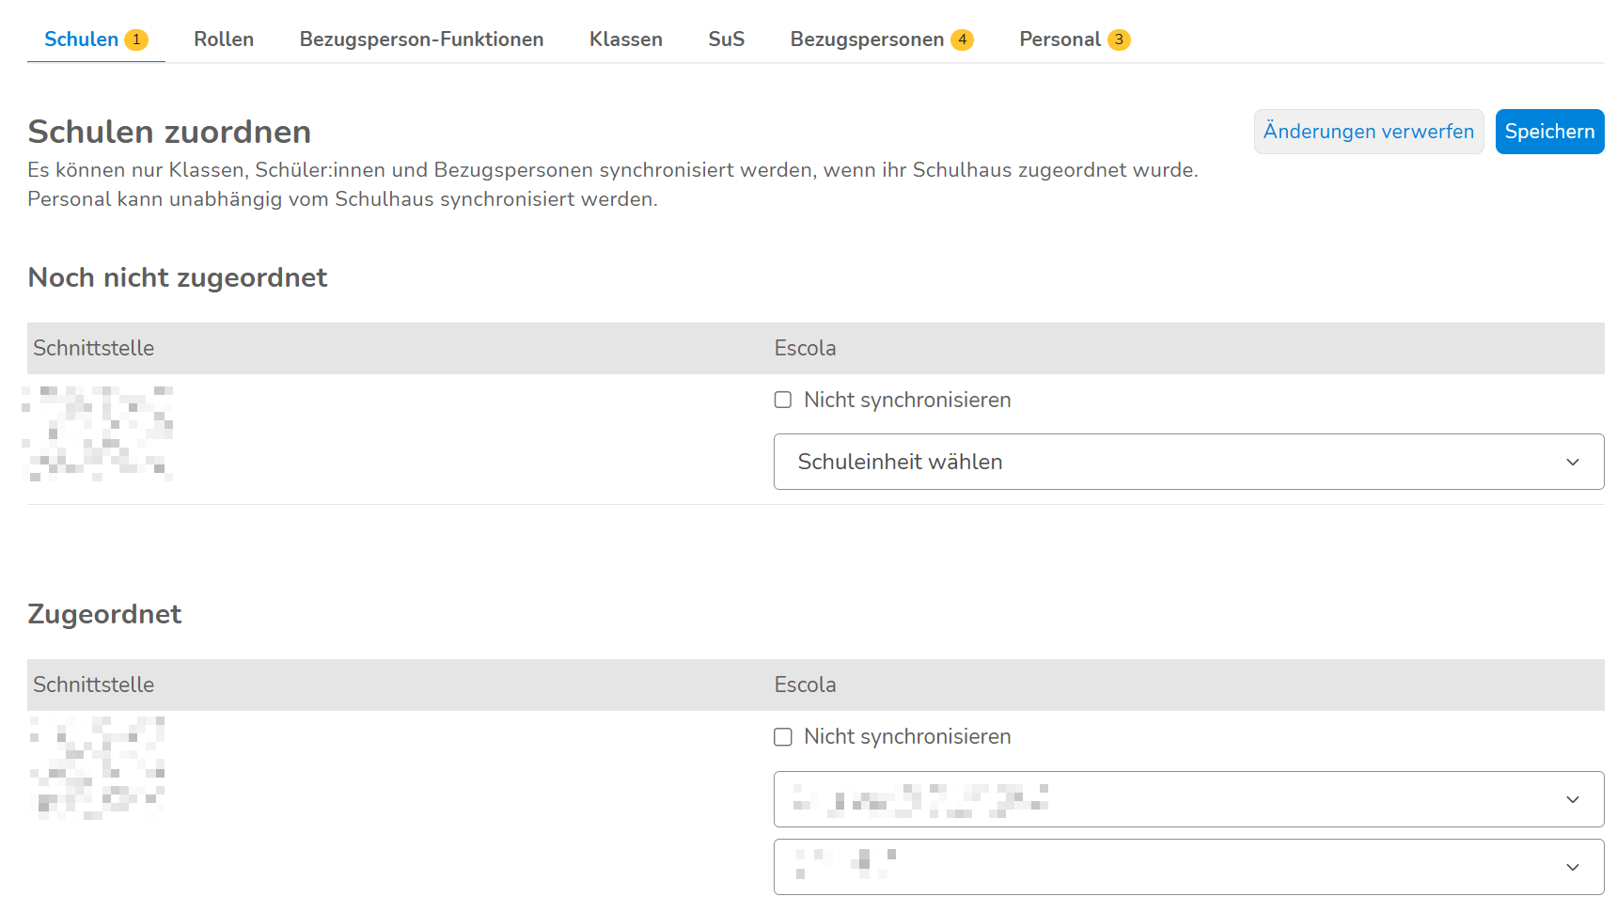Image resolution: width=1617 pixels, height=897 pixels.
Task: Click the badge showing 4 on Bezugspersonen
Action: tap(962, 39)
